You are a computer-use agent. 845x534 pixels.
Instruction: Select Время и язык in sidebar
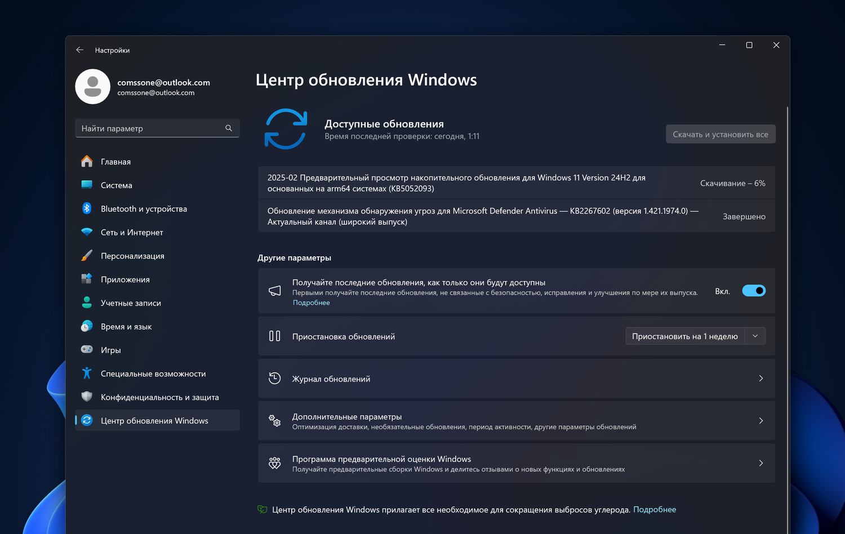point(126,327)
